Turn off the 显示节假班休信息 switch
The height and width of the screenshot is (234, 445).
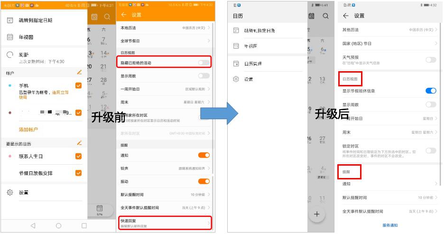(431, 91)
